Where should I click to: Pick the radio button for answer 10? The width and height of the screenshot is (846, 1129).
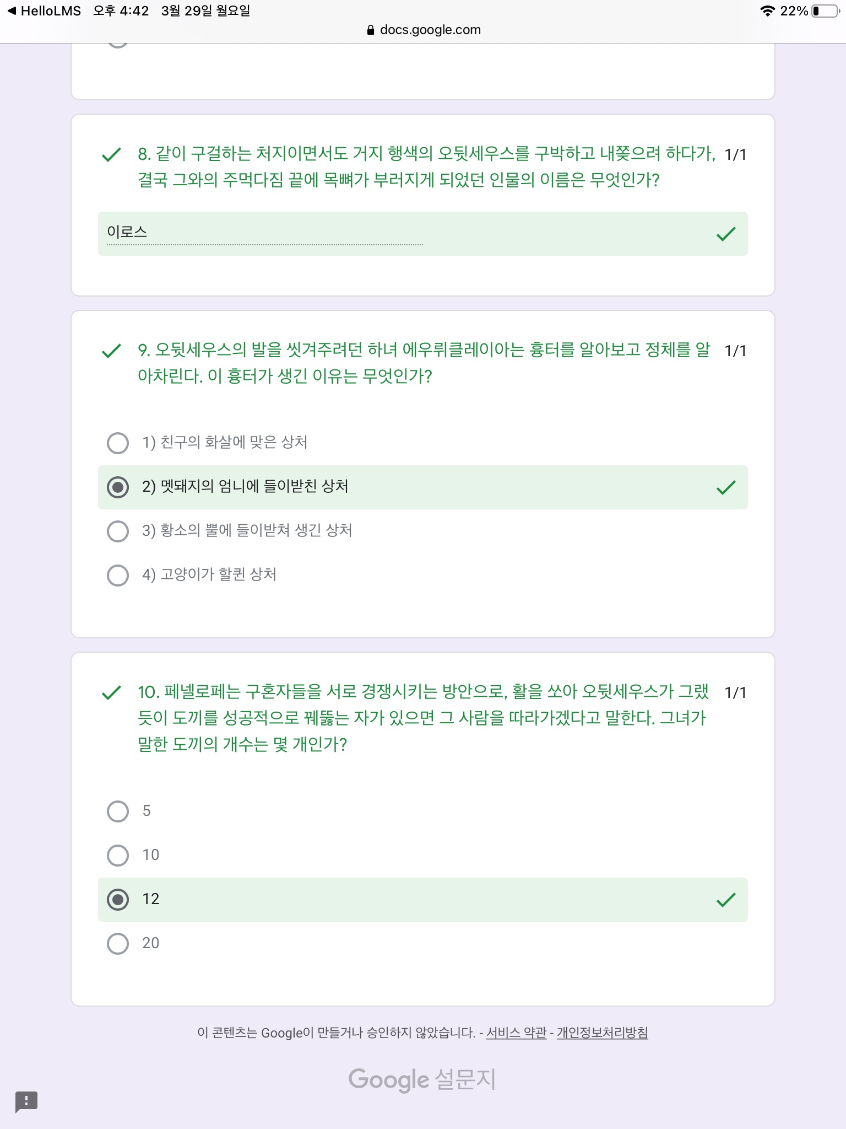(x=118, y=855)
